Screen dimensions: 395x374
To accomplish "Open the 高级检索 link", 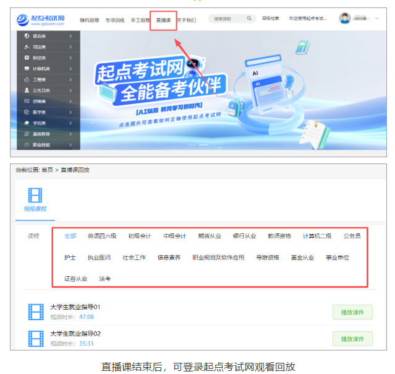I will click(270, 18).
